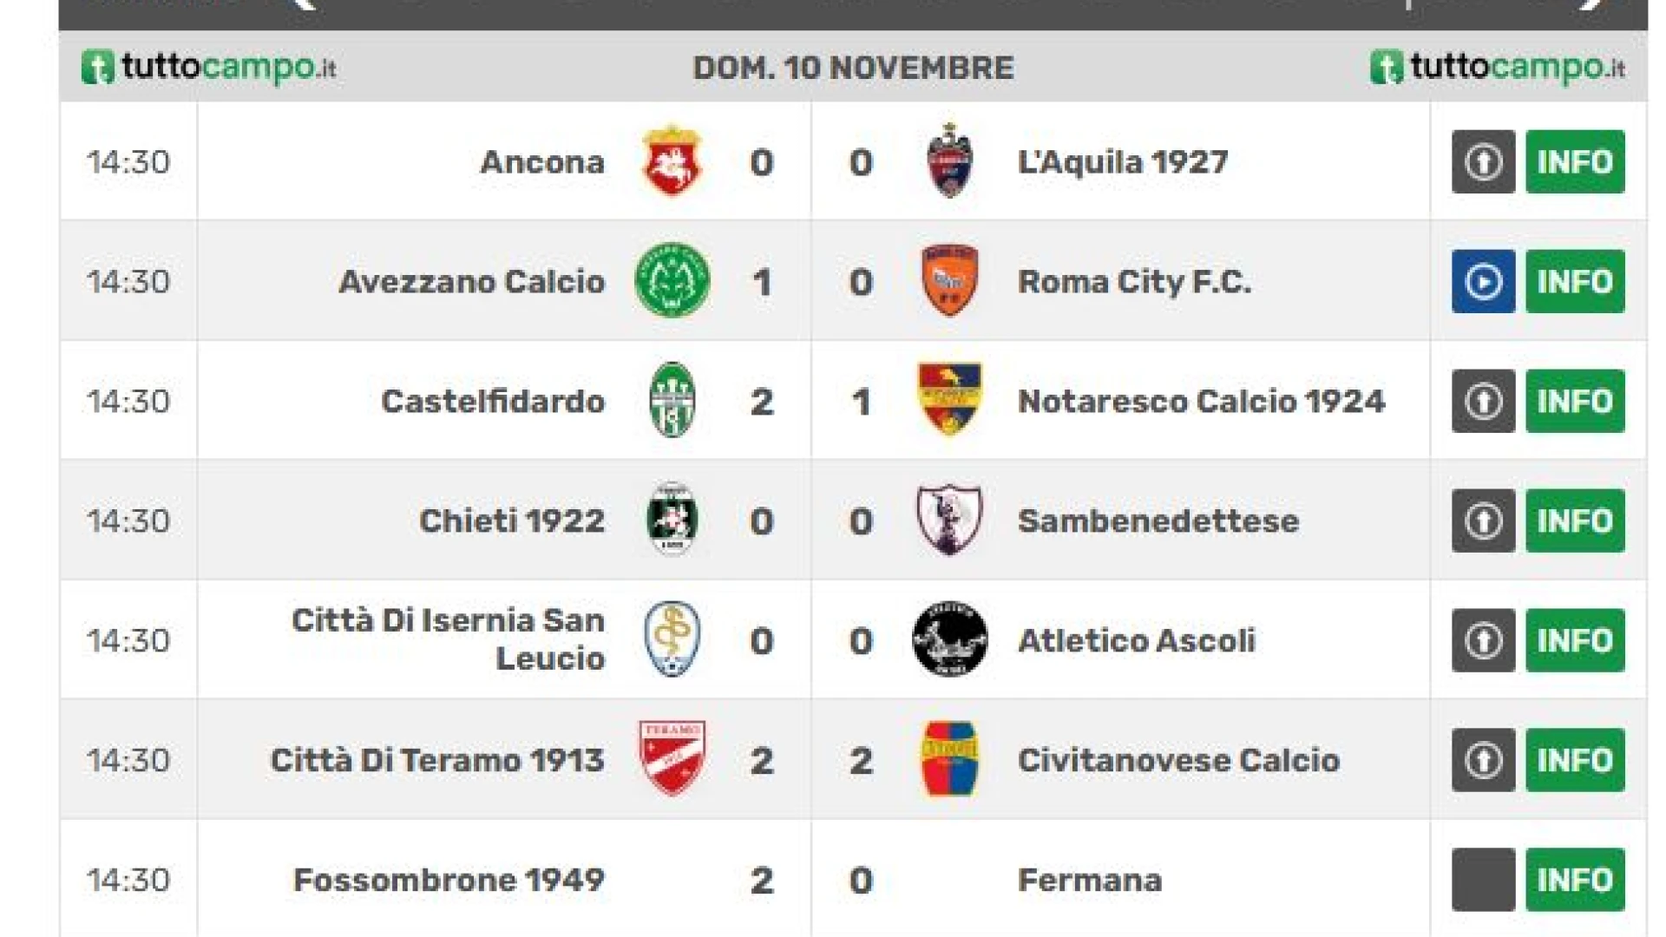This screenshot has height=937, width=1666.
Task: Click the Notaresco Calcio 1924 crest
Action: [x=950, y=399]
